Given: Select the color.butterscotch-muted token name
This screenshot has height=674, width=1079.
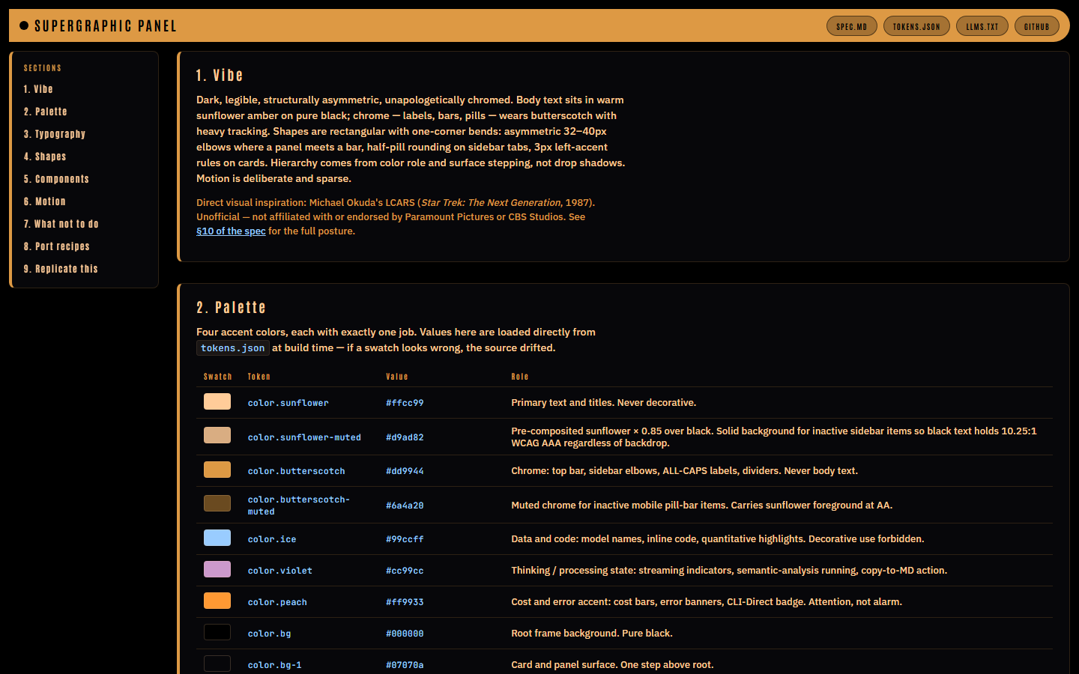Looking at the screenshot, I should pyautogui.click(x=299, y=506).
